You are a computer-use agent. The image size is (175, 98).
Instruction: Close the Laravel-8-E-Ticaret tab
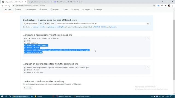tap(25, 2)
